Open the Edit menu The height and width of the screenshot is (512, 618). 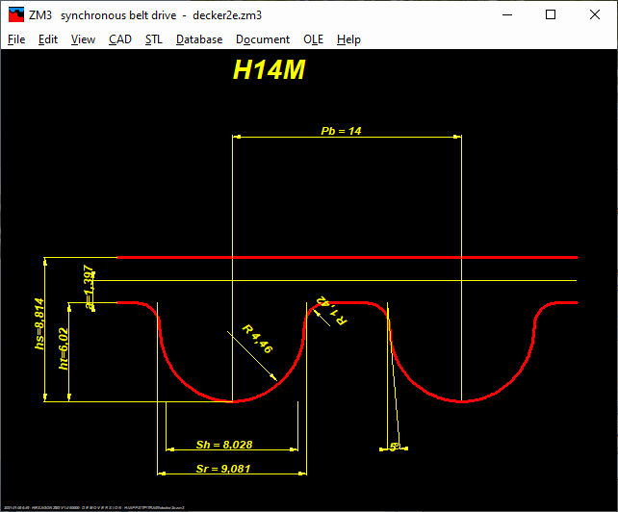tap(48, 39)
